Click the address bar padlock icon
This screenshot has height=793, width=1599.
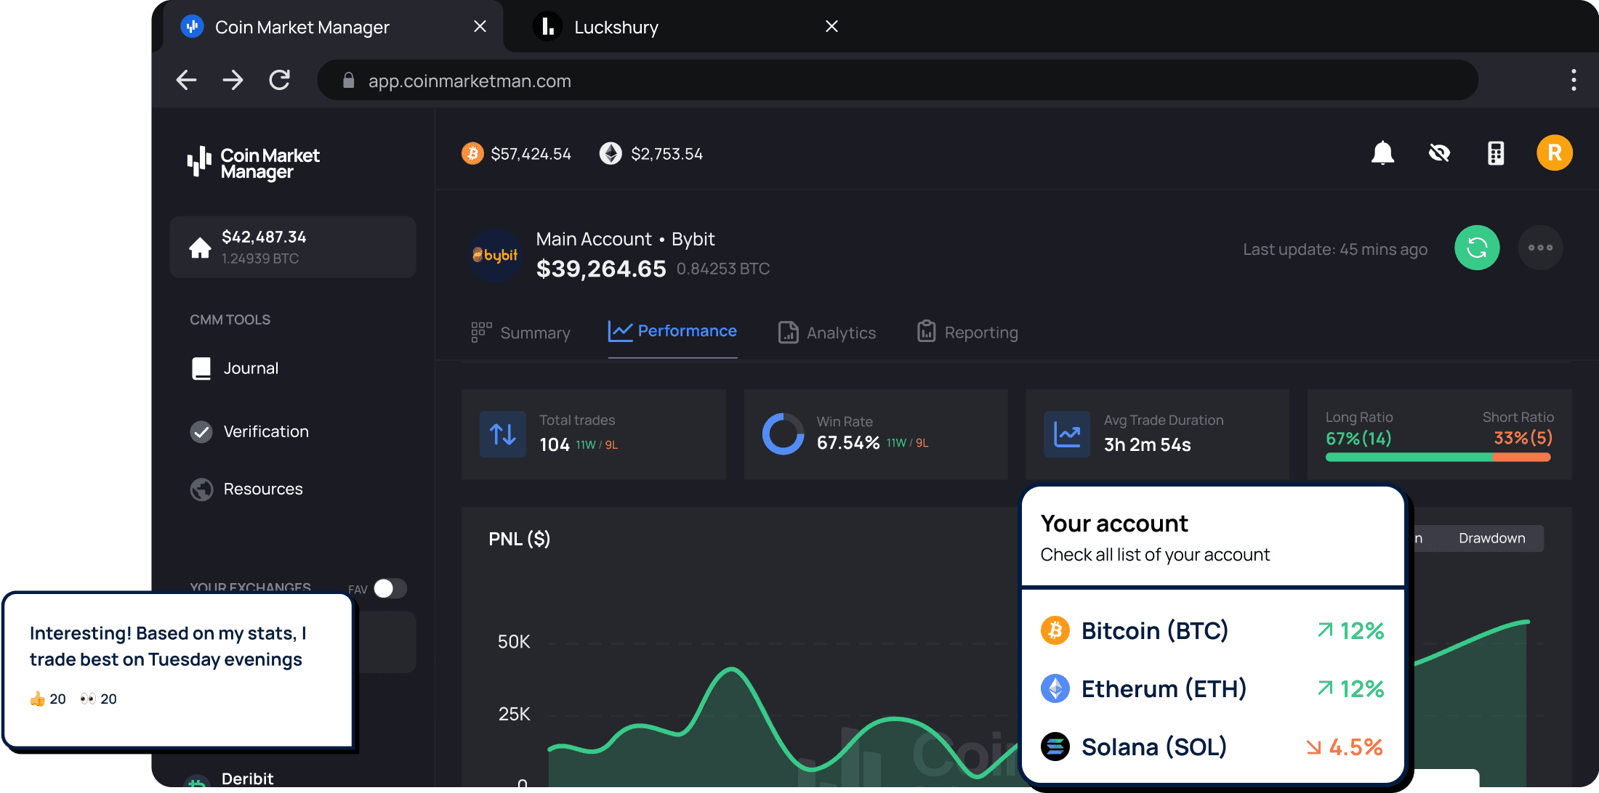348,81
